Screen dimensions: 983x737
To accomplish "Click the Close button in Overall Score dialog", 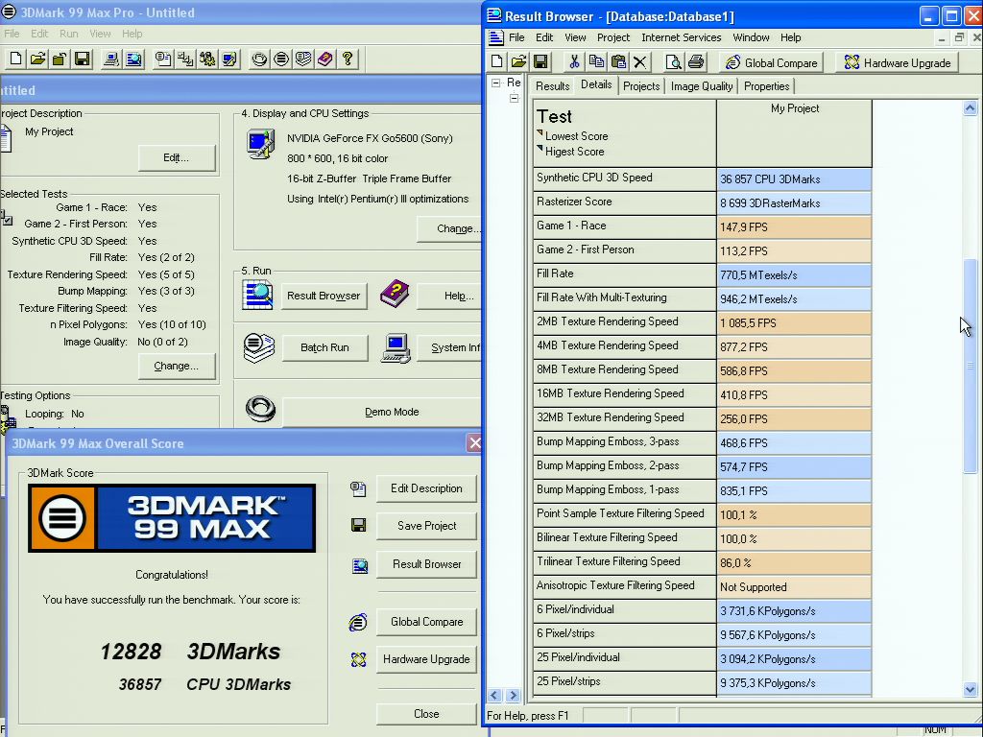I will [427, 714].
